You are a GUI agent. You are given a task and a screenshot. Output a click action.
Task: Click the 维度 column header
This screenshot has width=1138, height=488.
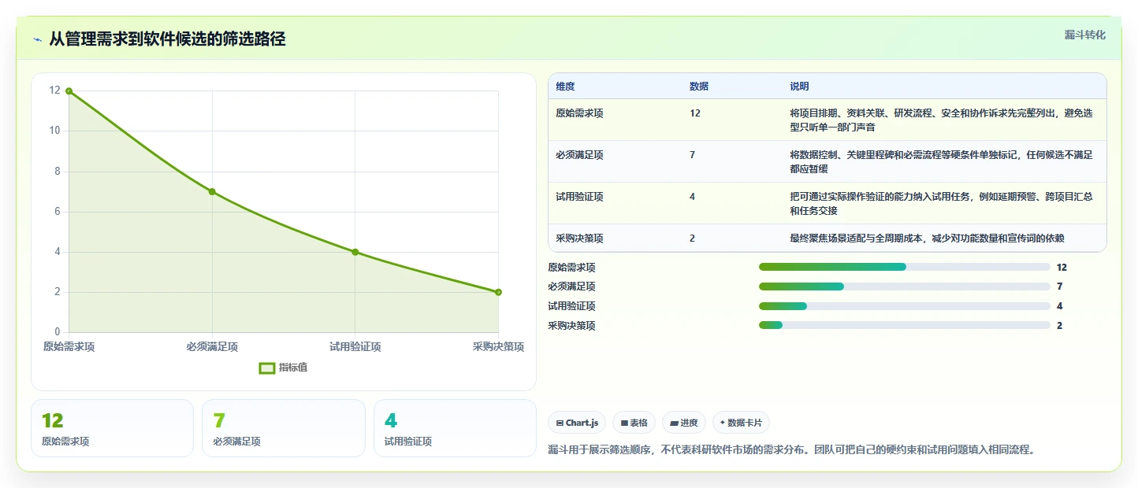click(x=565, y=87)
